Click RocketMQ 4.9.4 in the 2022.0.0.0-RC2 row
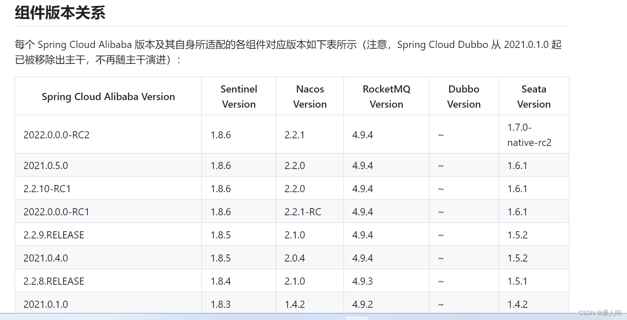Viewport: 627px width, 320px height. [x=386, y=135]
